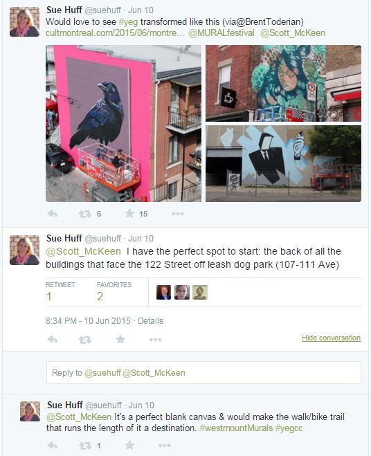Open the #yeg hashtag
371x456 pixels.
tap(128, 22)
